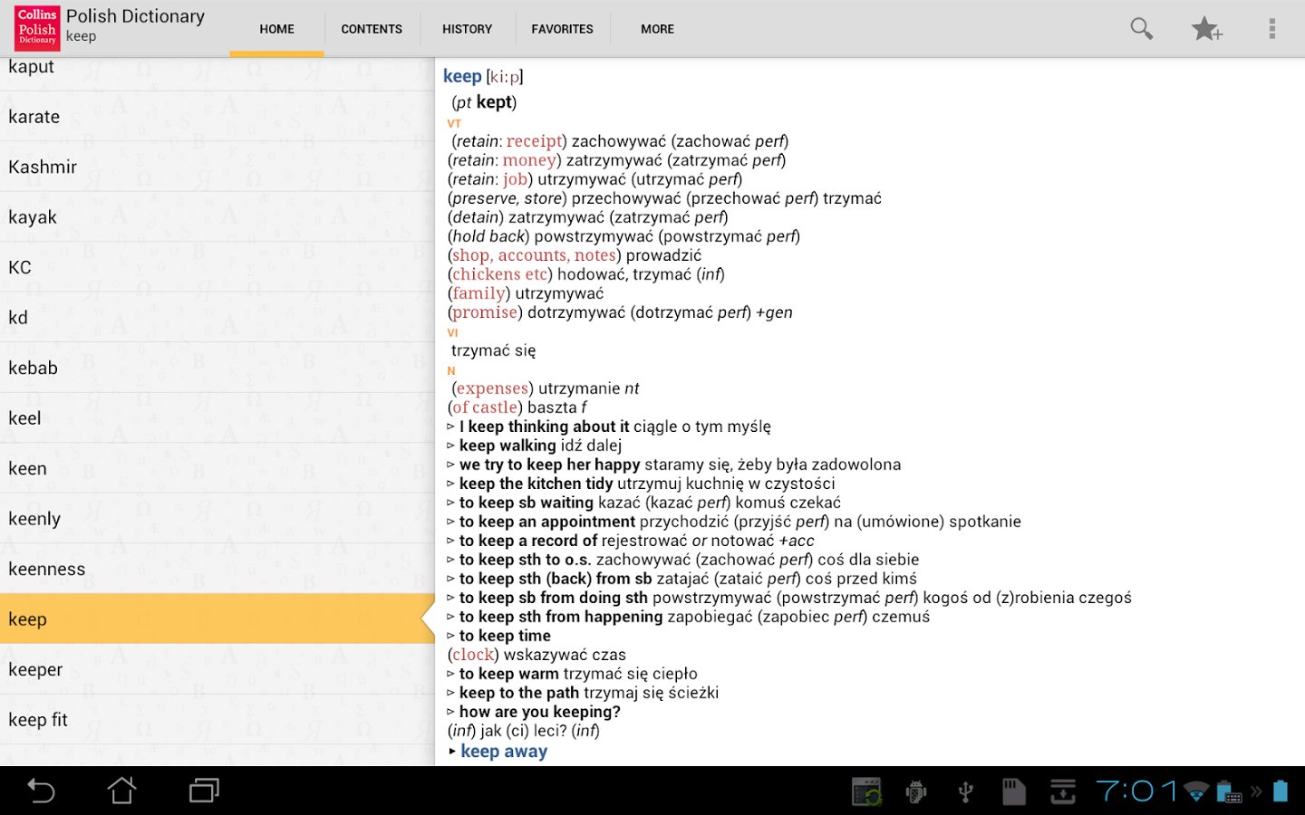Select highlighted 'keep' entry in word list
The width and height of the screenshot is (1305, 815).
click(217, 619)
